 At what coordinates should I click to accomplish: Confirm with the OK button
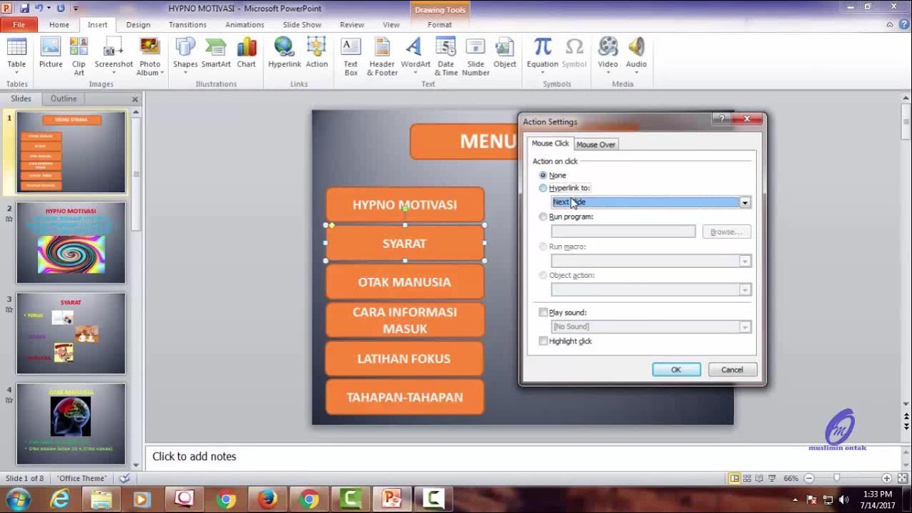[676, 369]
